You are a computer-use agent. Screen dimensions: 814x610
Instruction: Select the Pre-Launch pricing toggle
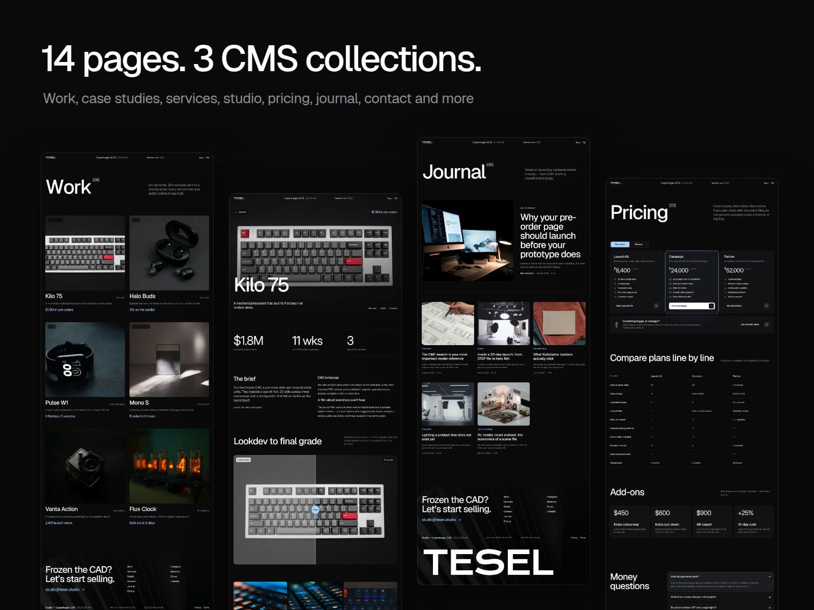click(620, 244)
